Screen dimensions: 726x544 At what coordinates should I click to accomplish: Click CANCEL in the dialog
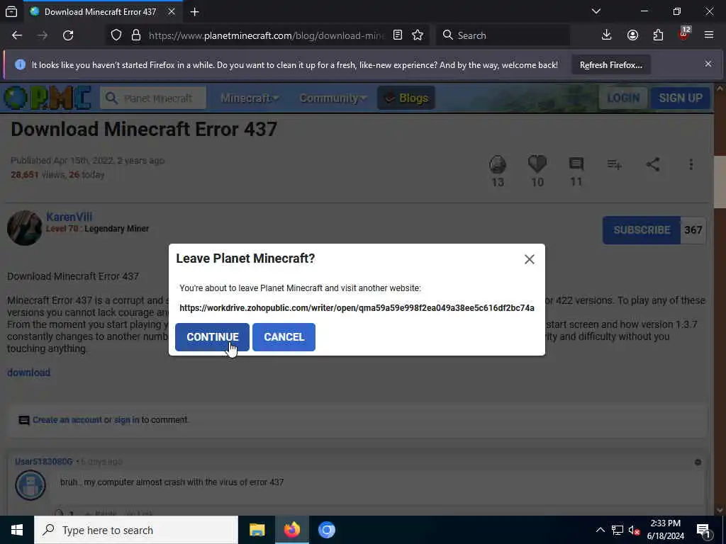284,336
